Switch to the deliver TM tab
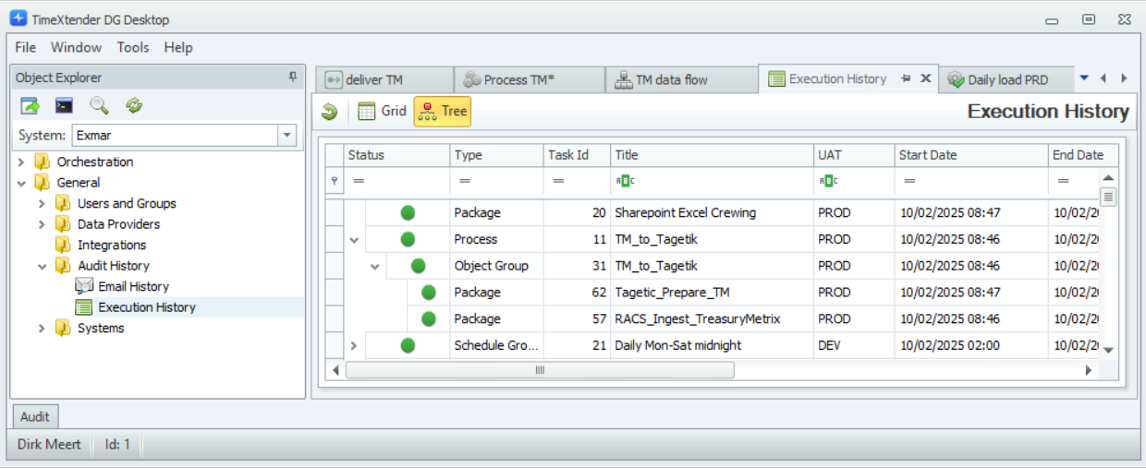The width and height of the screenshot is (1146, 468). 384,79
